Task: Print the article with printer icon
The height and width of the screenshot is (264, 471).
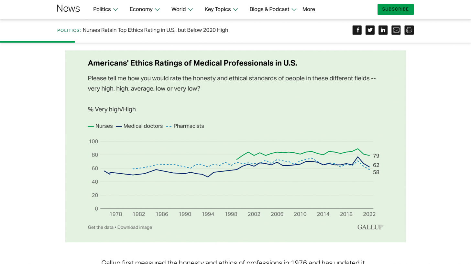Action: 409,30
